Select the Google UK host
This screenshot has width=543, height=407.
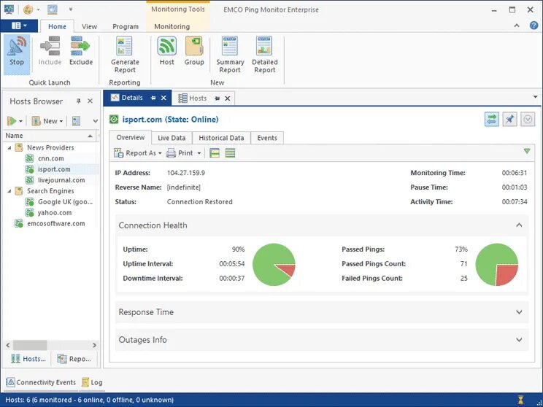65,202
